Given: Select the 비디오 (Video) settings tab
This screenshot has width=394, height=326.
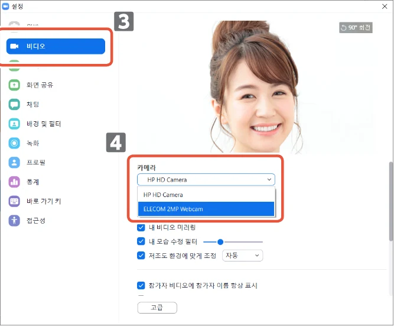Looking at the screenshot, I should [x=56, y=46].
